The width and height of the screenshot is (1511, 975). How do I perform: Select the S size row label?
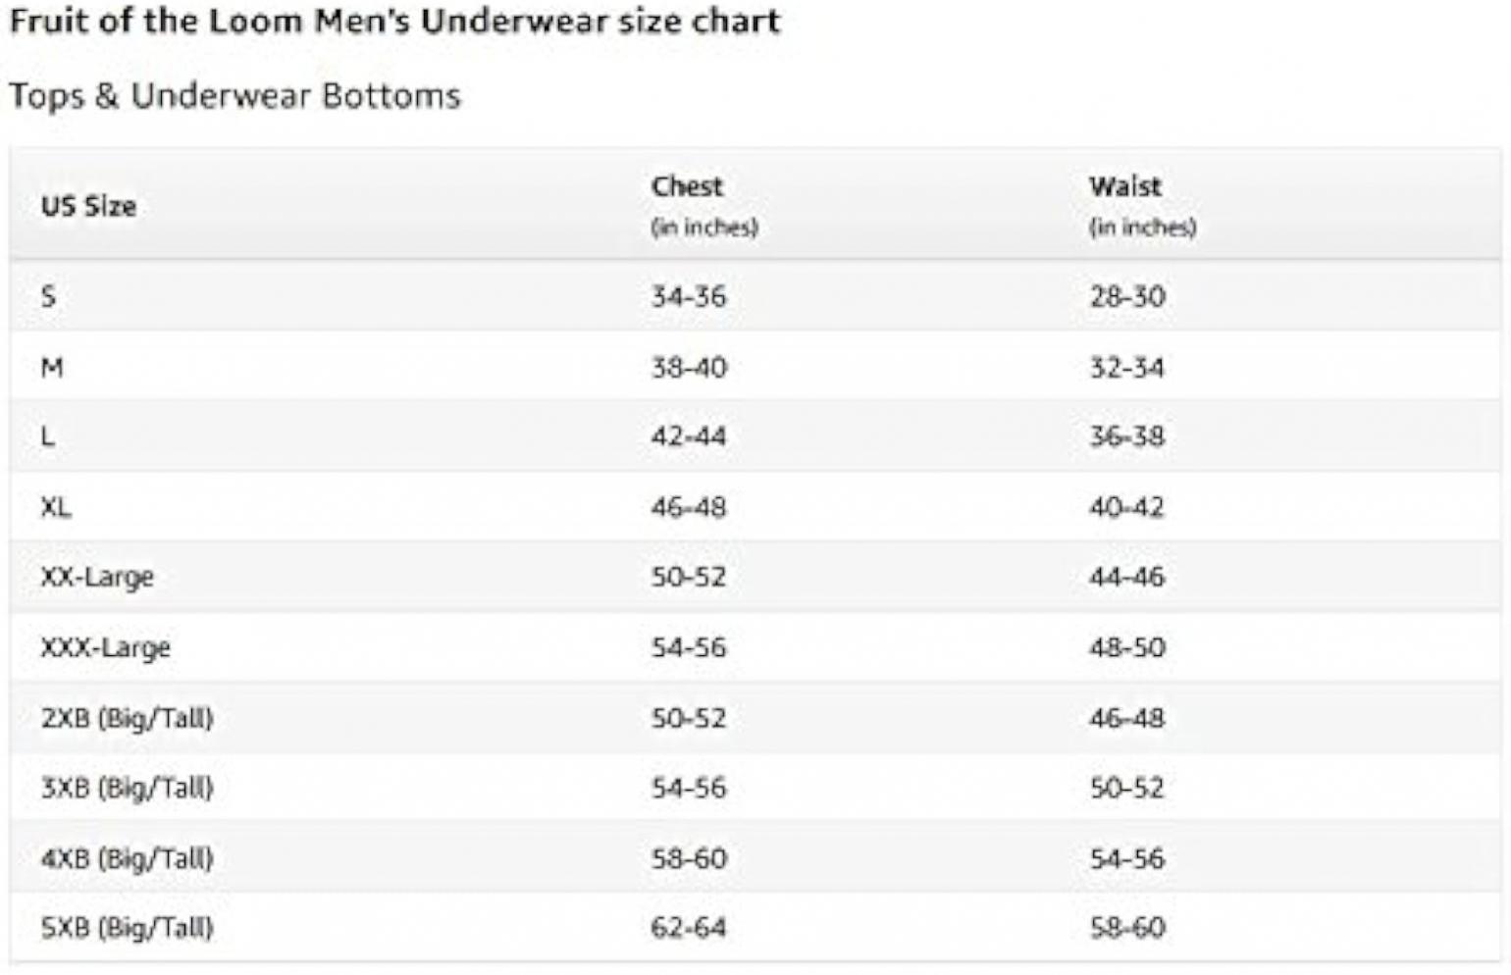coord(48,296)
